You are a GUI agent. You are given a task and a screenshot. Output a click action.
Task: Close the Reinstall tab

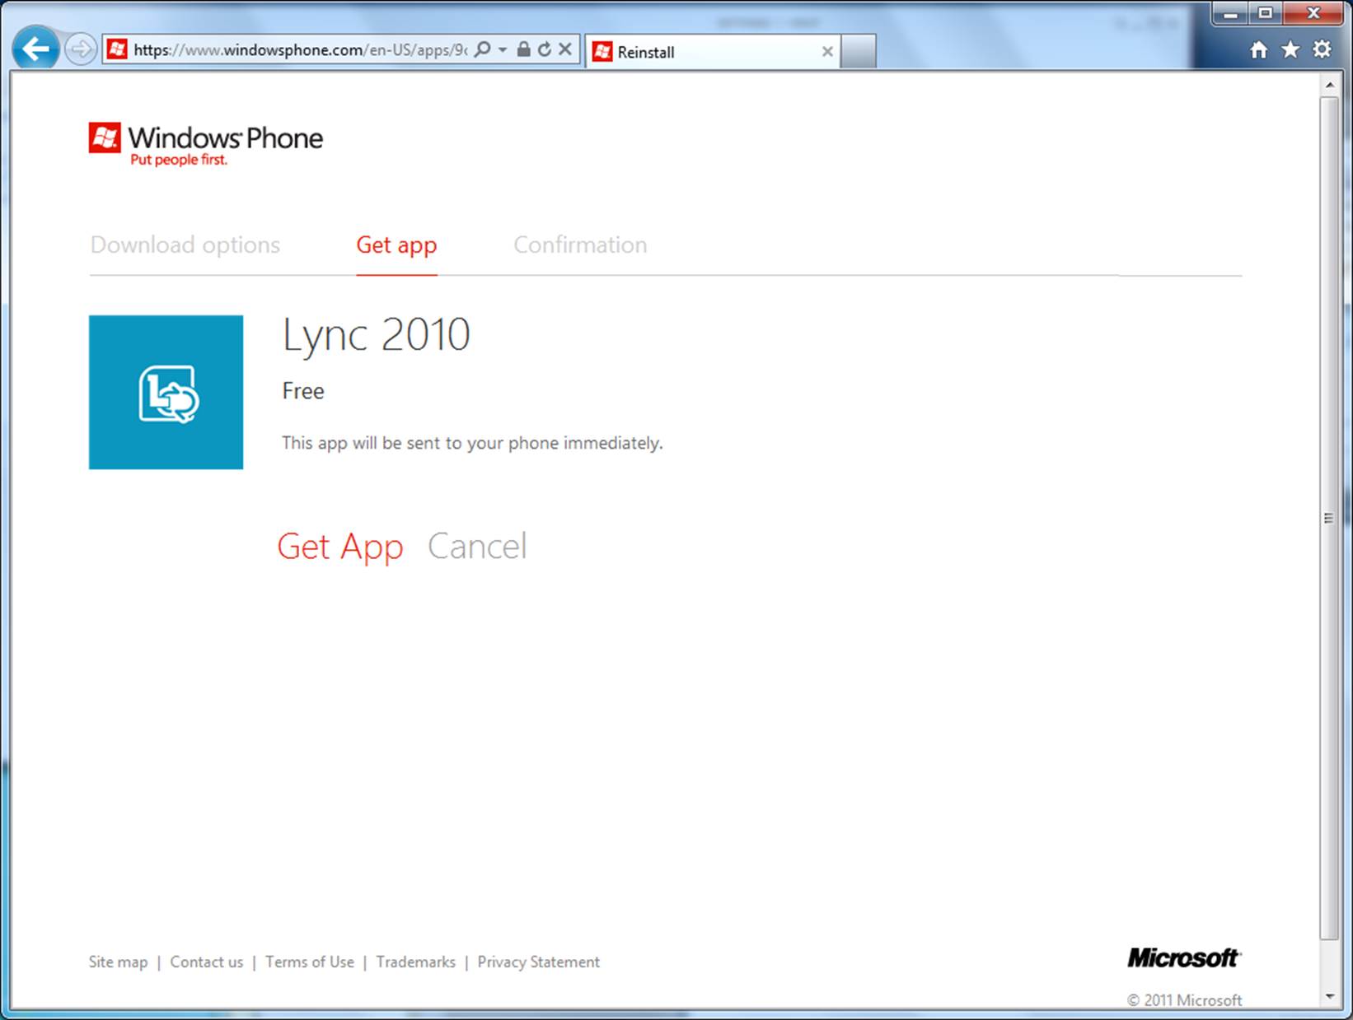[x=827, y=52]
